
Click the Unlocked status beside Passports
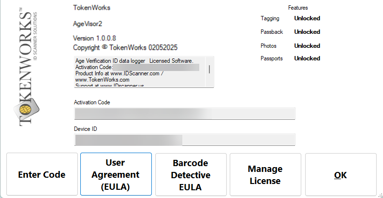coord(307,58)
